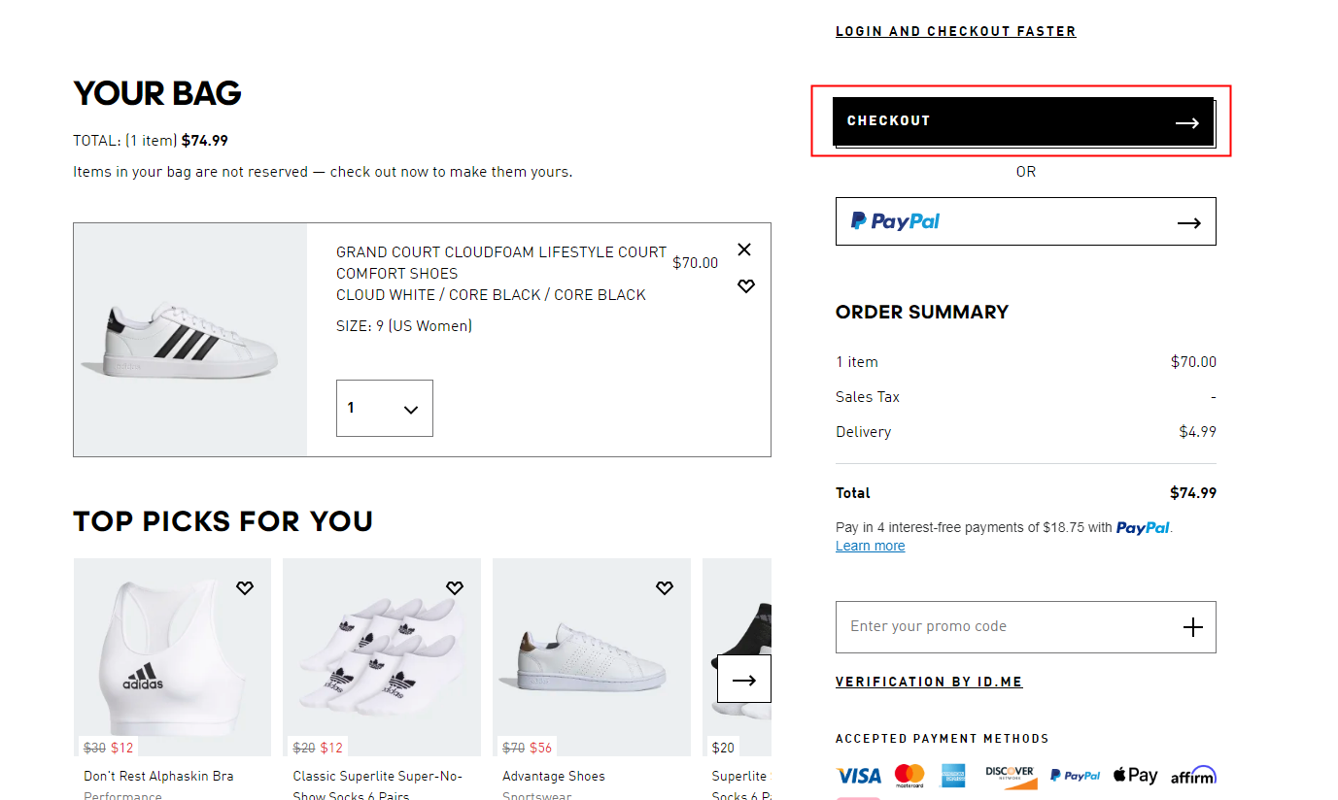Apply promo code using the plus icon
This screenshot has height=800, width=1338.
tap(1192, 627)
